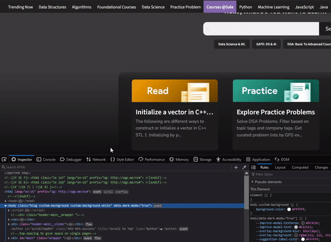331x242 pixels.
Task: Open the Performance panel
Action: point(152,159)
